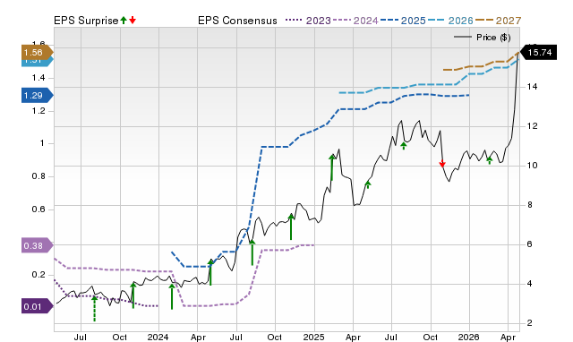The height and width of the screenshot is (342, 573).
Task: Click the 0.38 consensus value badge
Action: (x=38, y=245)
